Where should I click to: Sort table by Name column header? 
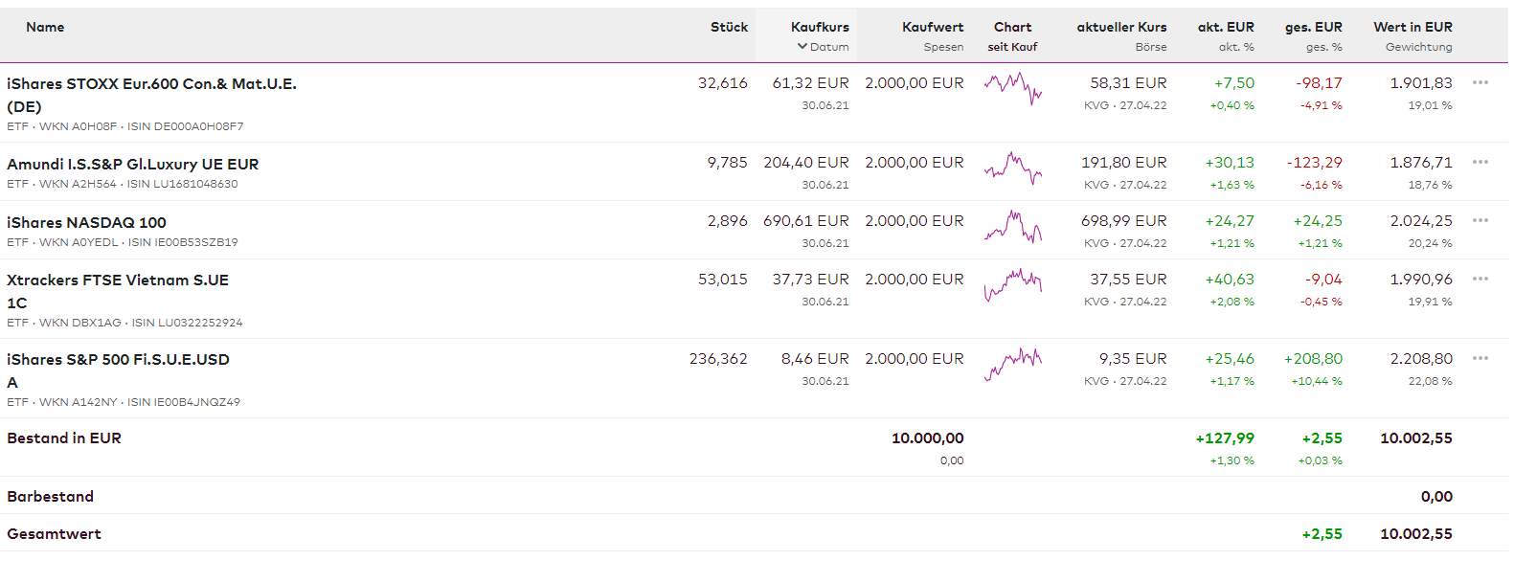pos(45,27)
